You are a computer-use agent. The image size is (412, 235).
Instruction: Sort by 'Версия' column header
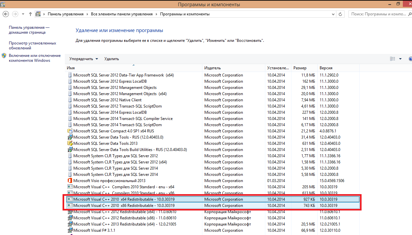coord(338,68)
